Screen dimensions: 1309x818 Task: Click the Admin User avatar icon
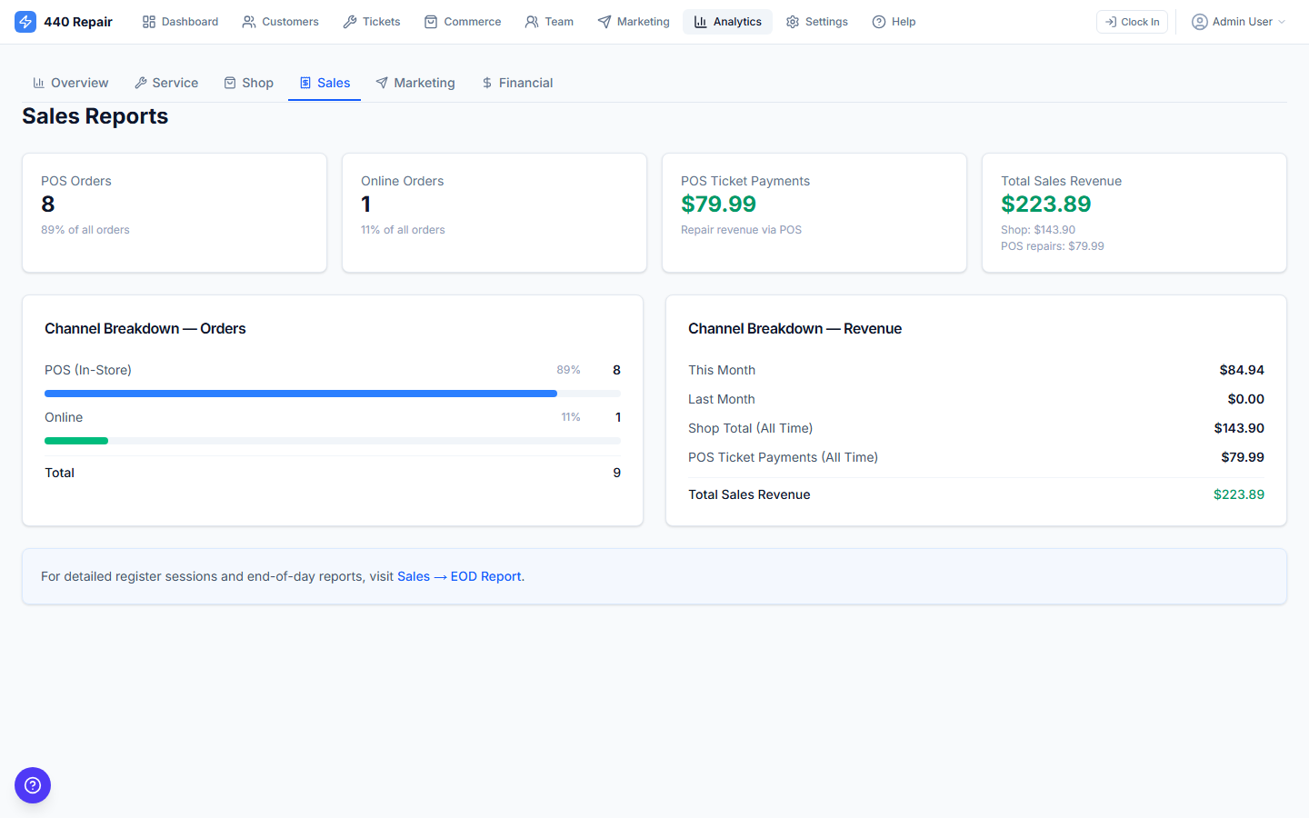click(1199, 21)
